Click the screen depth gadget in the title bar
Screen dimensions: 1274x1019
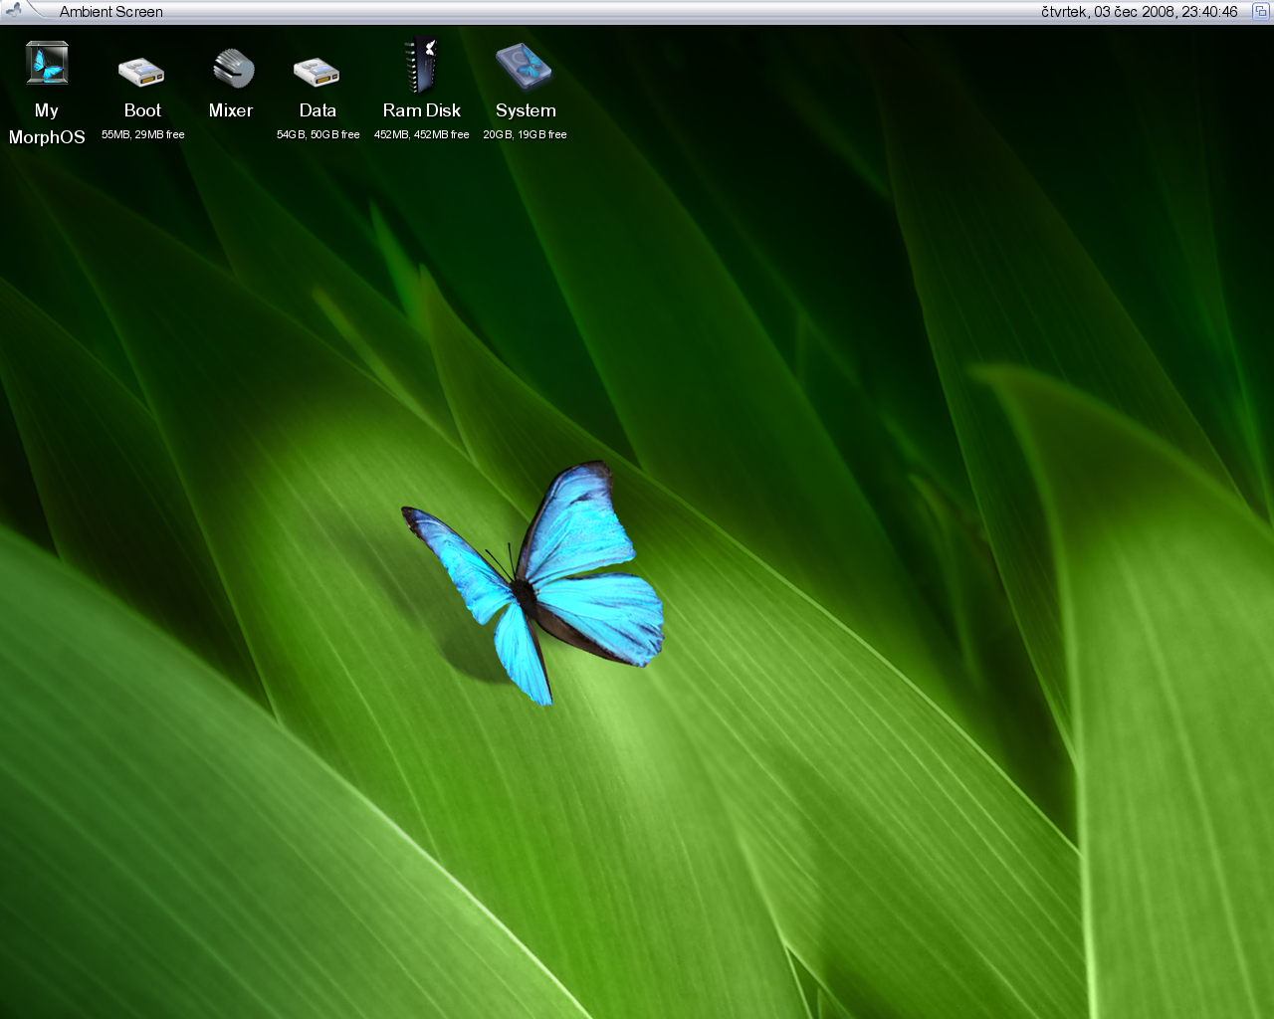(1260, 11)
